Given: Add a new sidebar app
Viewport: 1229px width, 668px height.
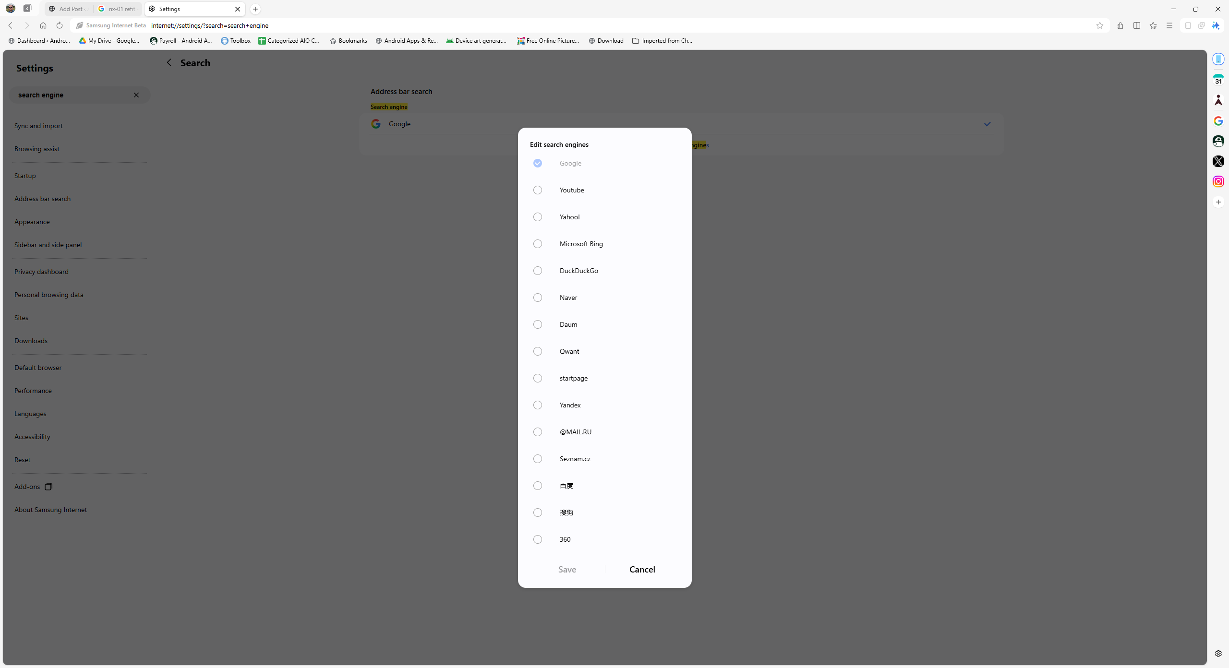Looking at the screenshot, I should tap(1218, 202).
